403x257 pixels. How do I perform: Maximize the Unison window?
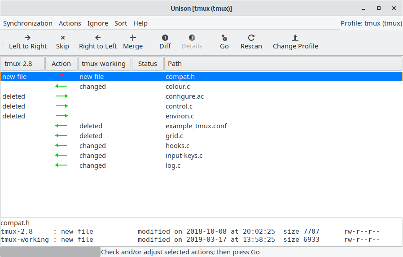(x=379, y=8)
